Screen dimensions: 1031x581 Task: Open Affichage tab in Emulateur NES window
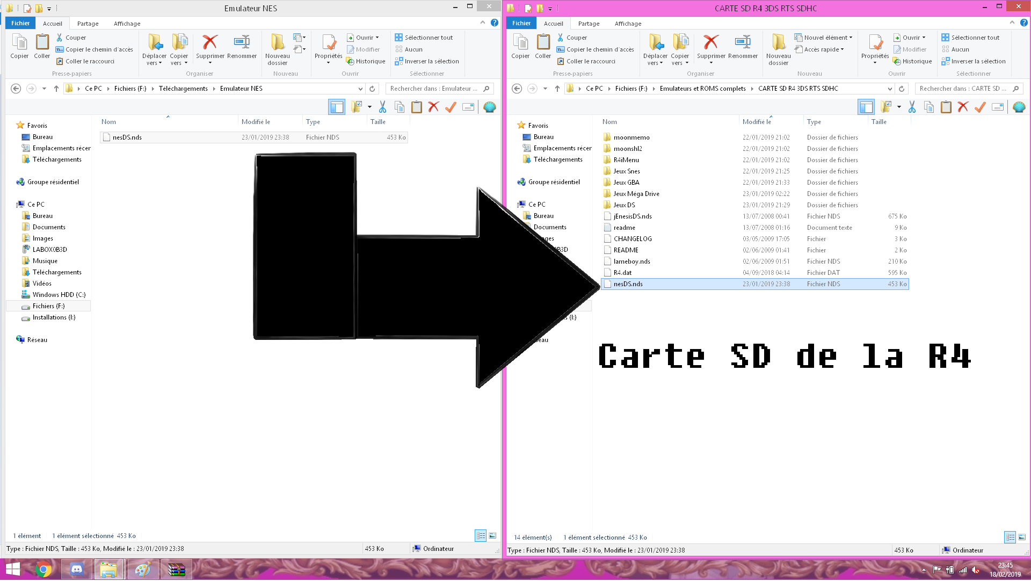pyautogui.click(x=127, y=24)
